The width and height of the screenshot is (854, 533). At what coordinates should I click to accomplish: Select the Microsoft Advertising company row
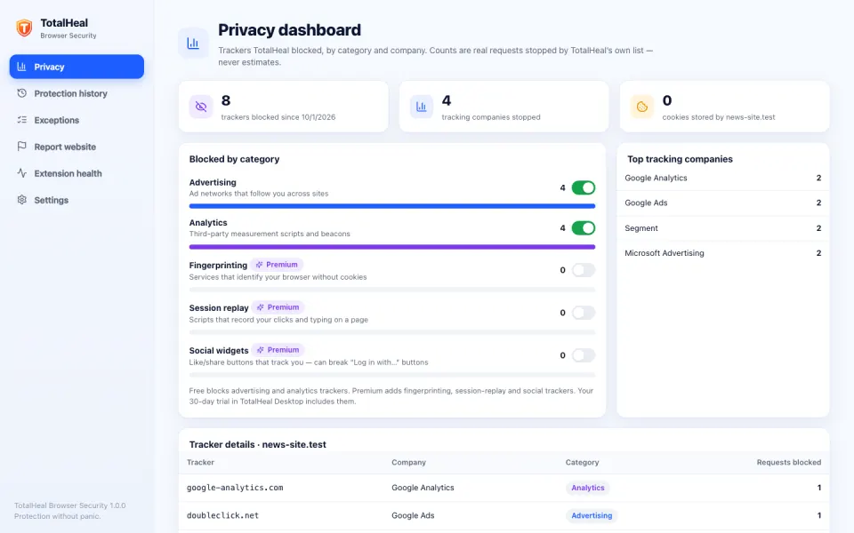pos(722,253)
